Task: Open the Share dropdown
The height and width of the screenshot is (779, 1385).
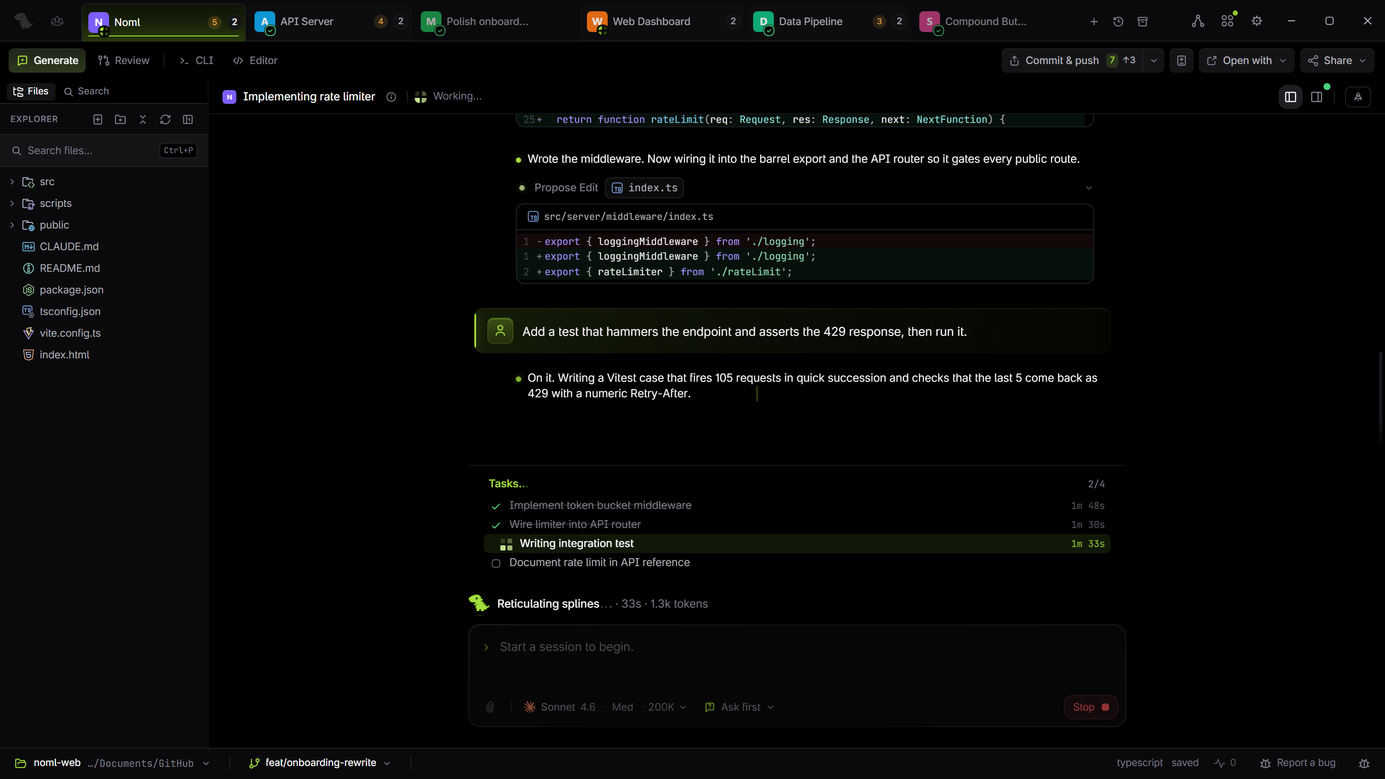Action: [x=1337, y=60]
